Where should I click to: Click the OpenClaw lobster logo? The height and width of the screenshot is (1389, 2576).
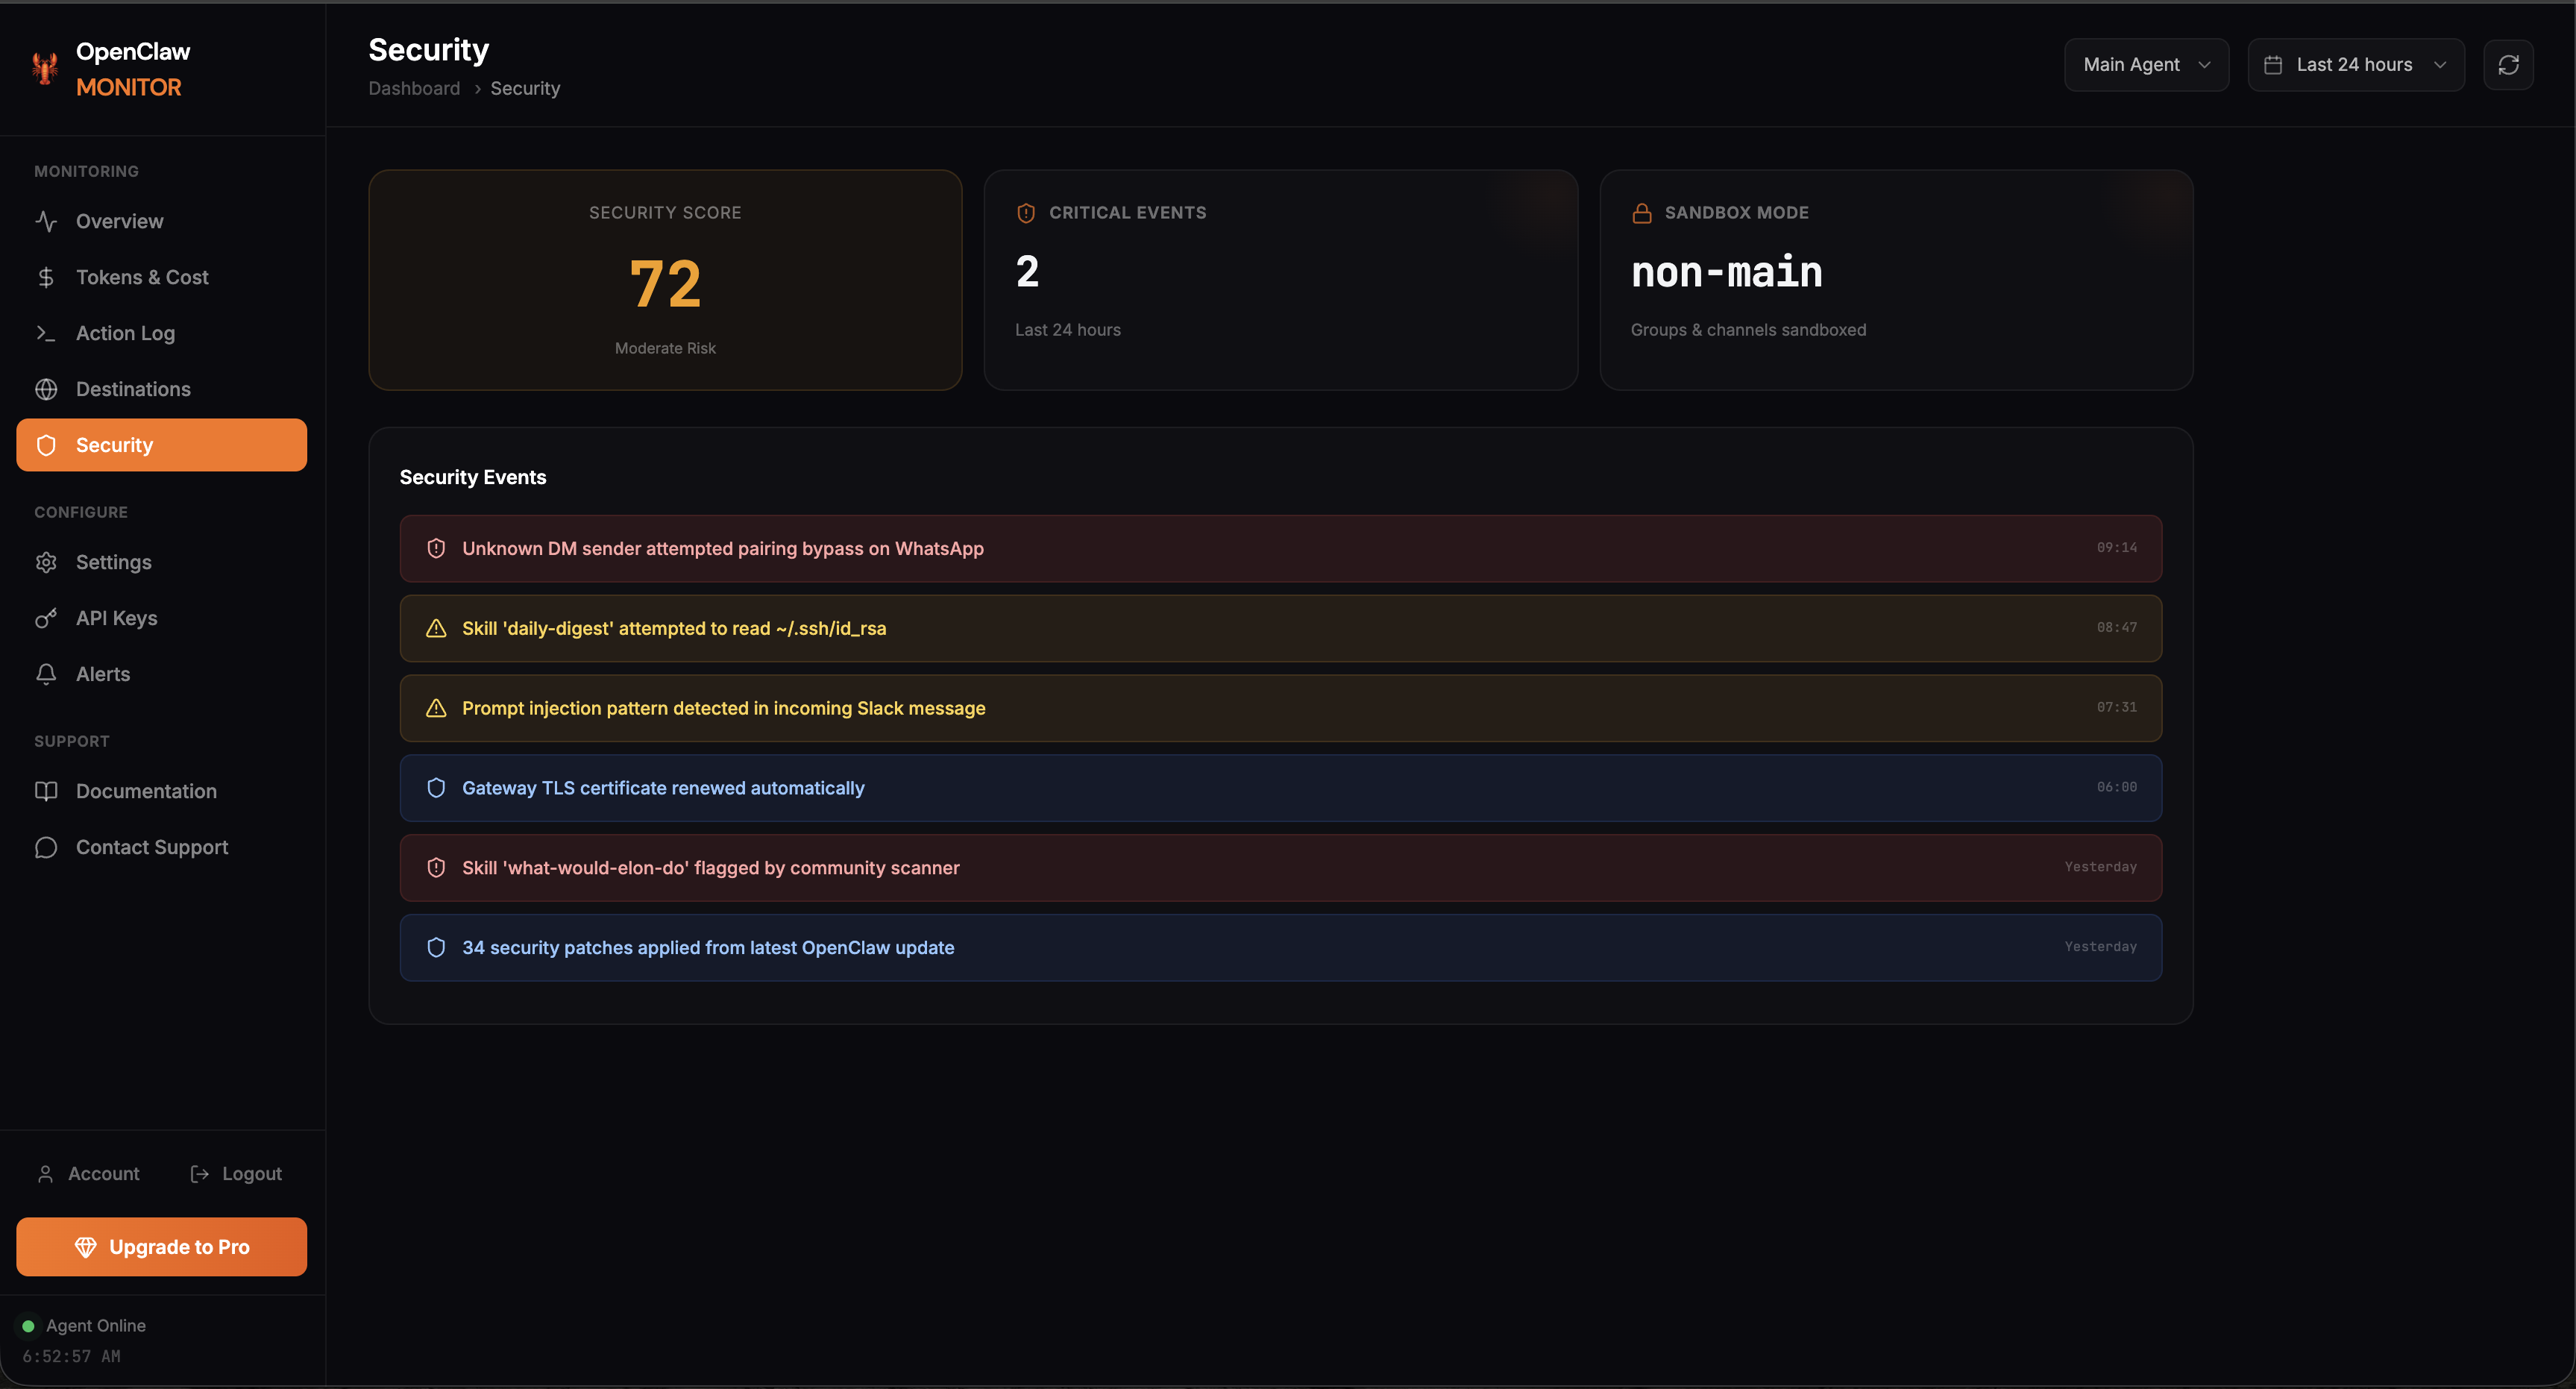[44, 67]
